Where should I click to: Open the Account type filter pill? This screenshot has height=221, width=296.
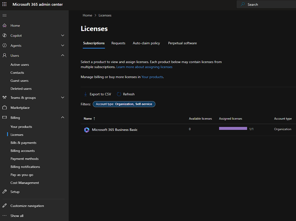pos(124,104)
